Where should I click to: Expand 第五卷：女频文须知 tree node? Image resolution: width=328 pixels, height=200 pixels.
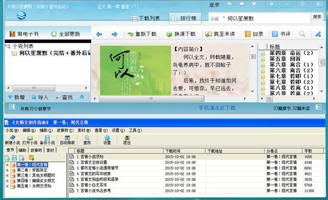[x=7, y=186]
